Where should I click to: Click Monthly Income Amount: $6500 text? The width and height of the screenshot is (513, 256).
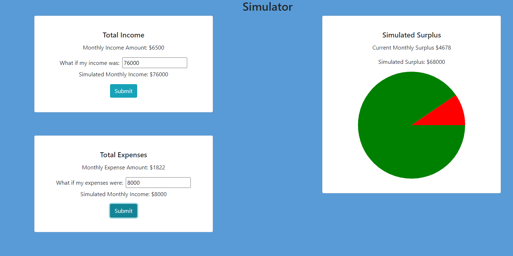click(x=124, y=48)
